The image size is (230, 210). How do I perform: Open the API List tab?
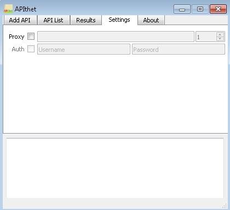53,20
